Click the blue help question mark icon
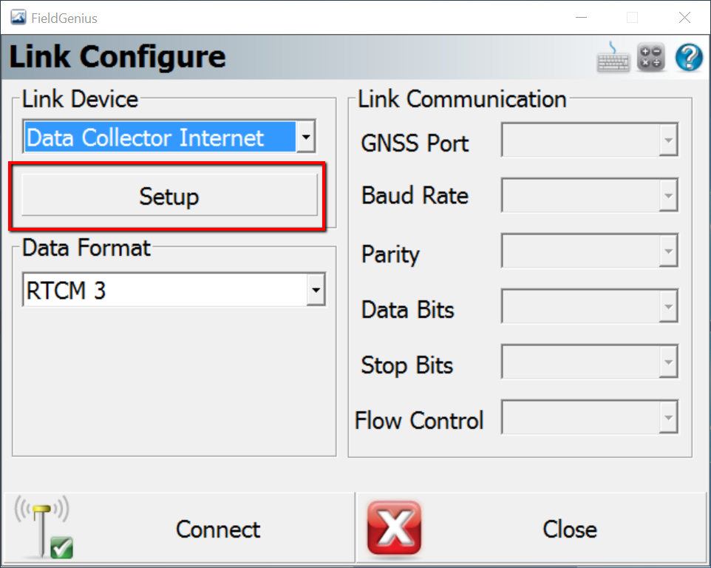Image resolution: width=711 pixels, height=568 pixels. pos(688,58)
